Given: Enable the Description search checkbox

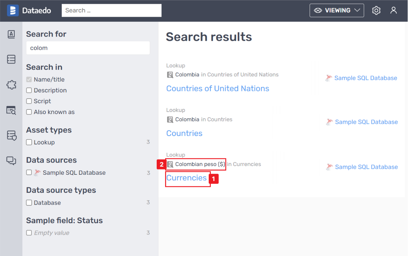Looking at the screenshot, I should point(29,90).
